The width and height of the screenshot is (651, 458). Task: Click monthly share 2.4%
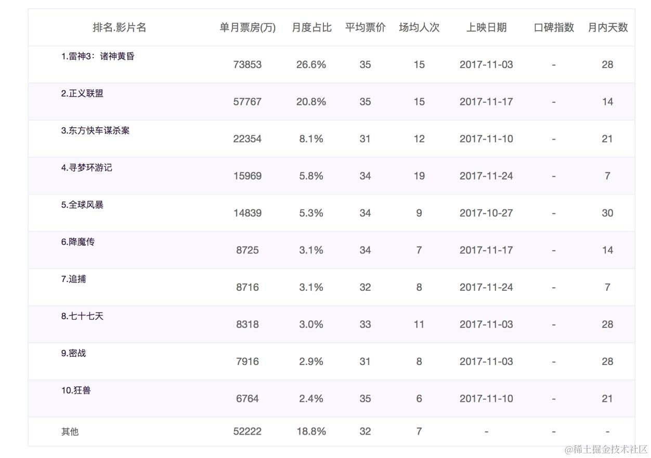click(x=311, y=399)
